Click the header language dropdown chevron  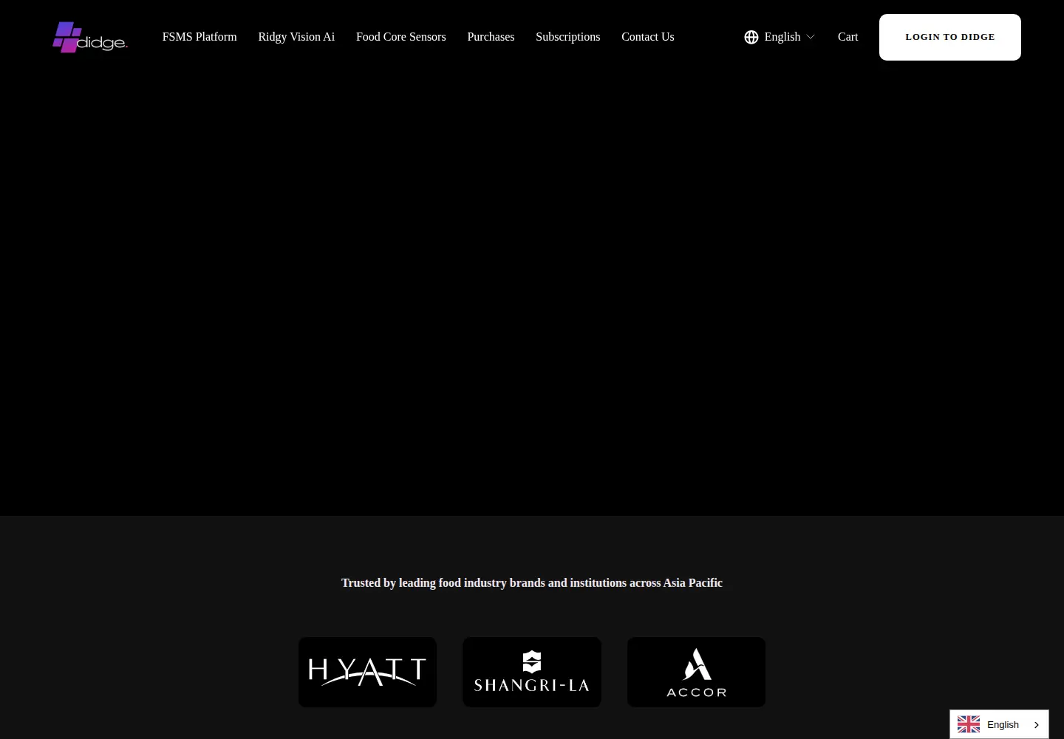click(810, 37)
